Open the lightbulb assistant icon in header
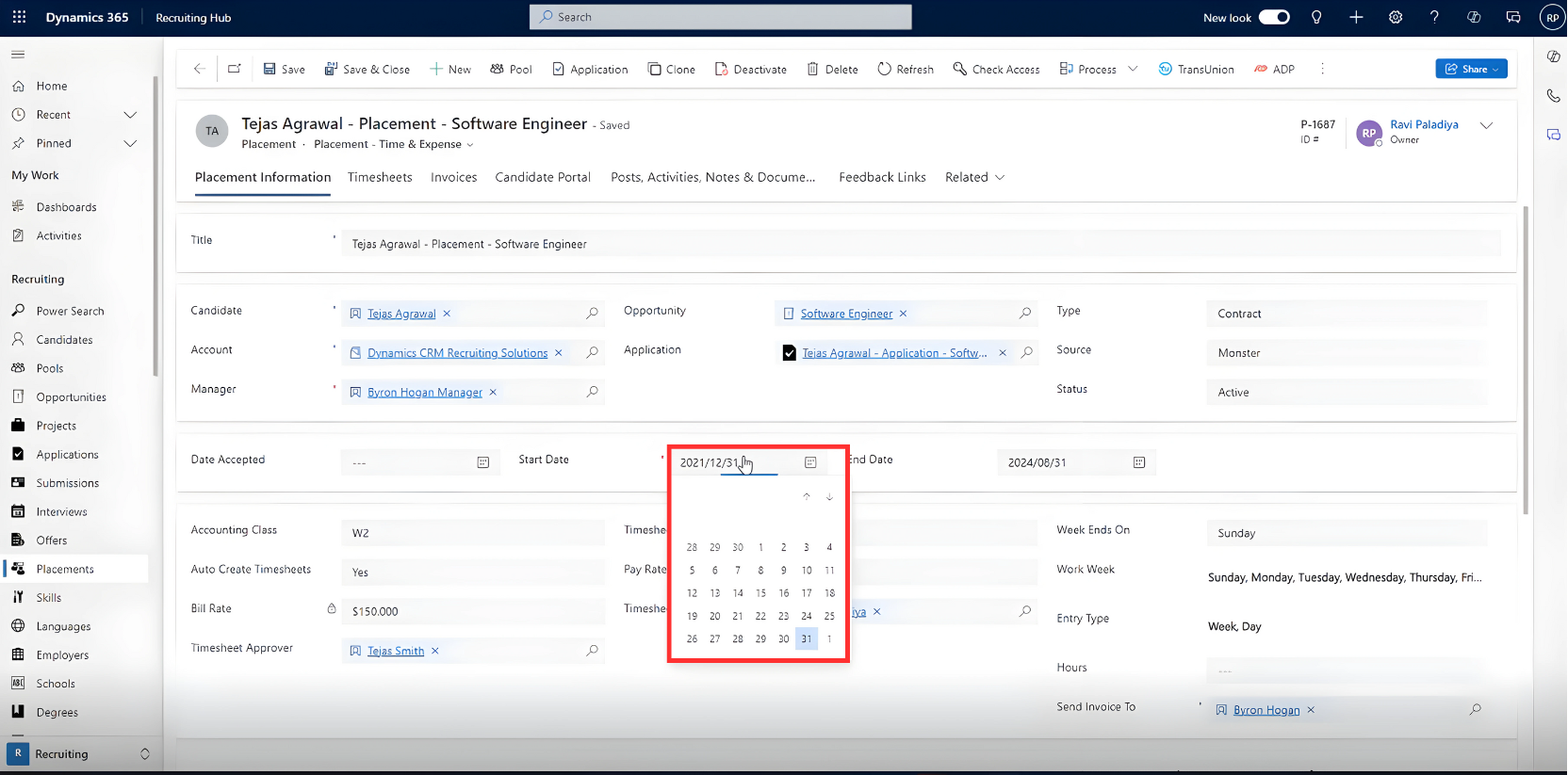Viewport: 1568px width, 775px height. point(1316,17)
